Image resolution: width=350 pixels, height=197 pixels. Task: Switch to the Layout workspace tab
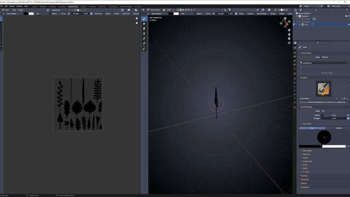[34, 7]
